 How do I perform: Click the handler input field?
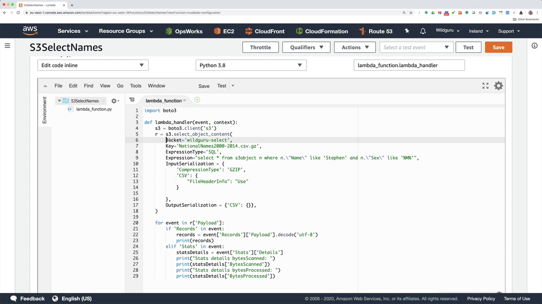pyautogui.click(x=409, y=65)
